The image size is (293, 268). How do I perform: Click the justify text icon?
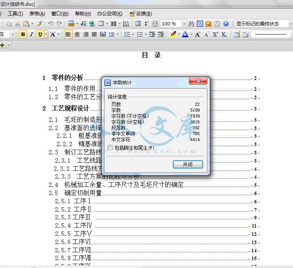(94, 34)
